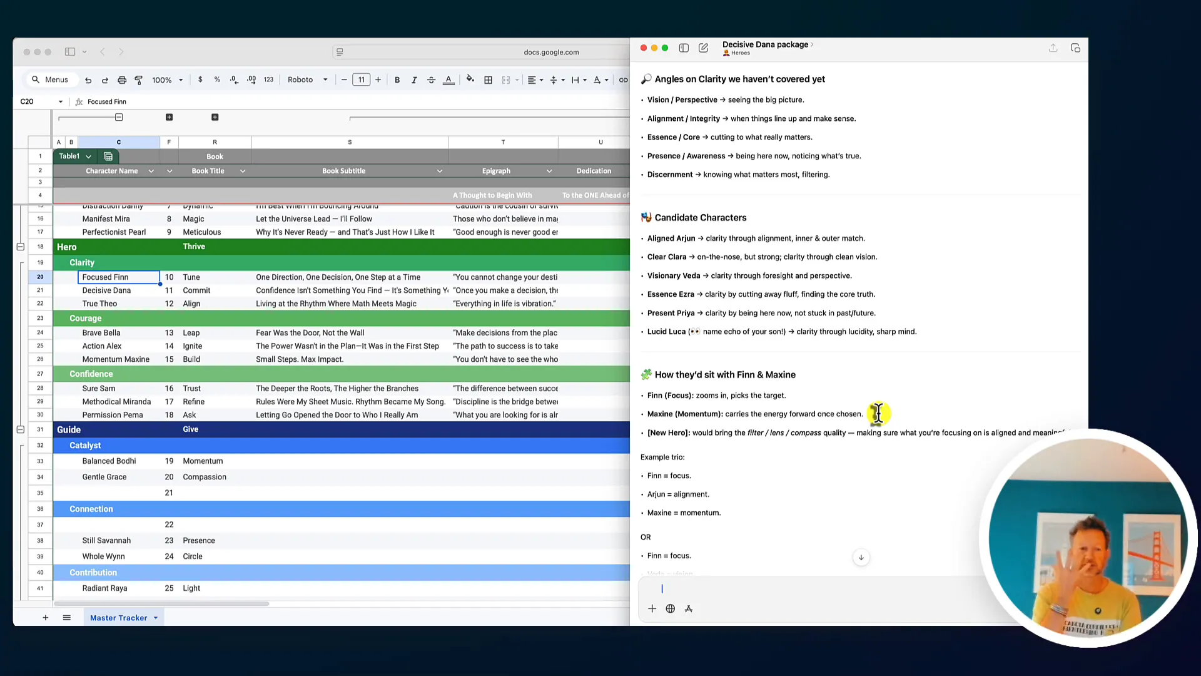This screenshot has height=676, width=1201.
Task: Collapse the Hero row group
Action: tap(21, 247)
